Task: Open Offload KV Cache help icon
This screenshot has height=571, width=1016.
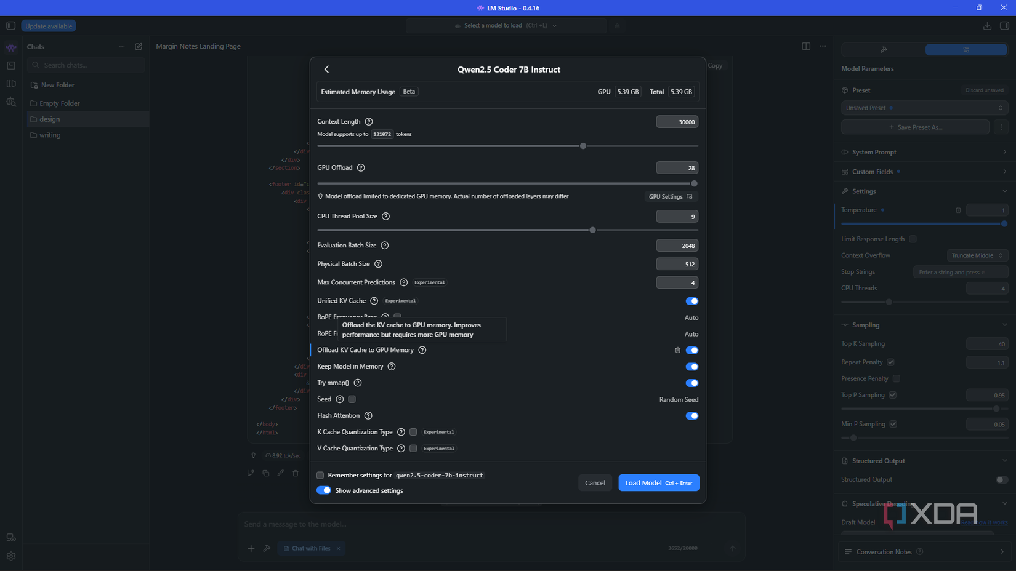Action: 422,350
